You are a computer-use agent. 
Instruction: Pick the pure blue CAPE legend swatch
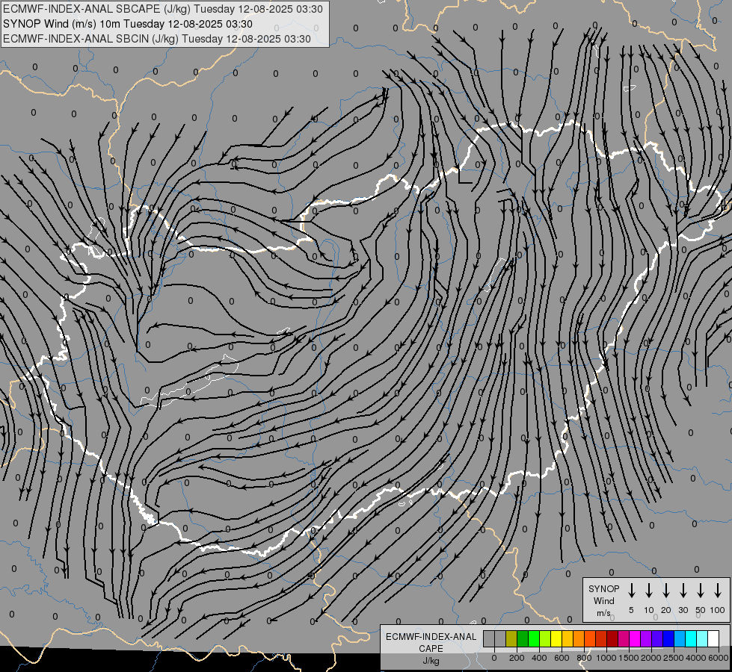click(668, 639)
